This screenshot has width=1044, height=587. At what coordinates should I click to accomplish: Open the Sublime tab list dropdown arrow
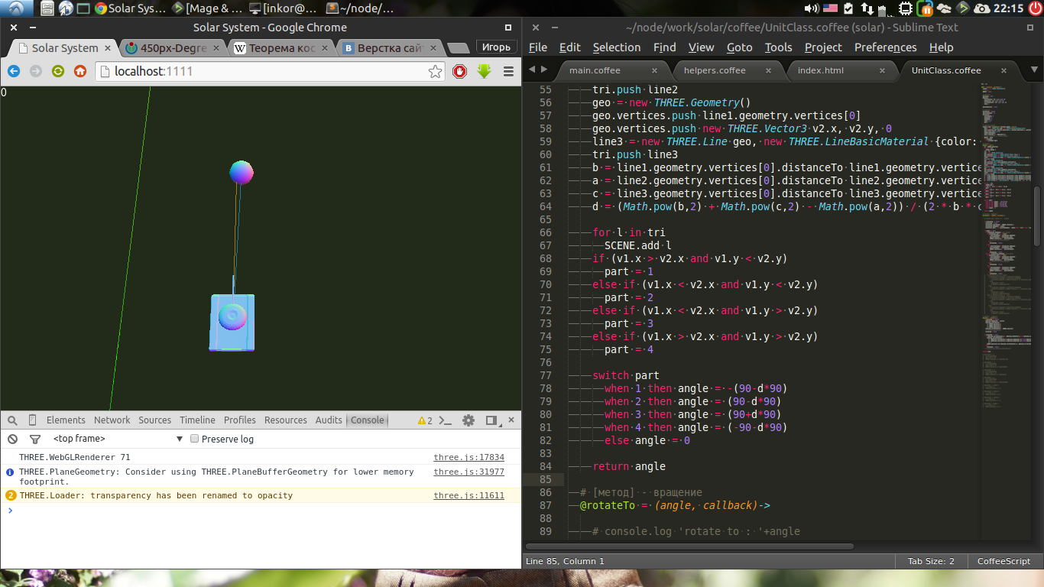point(1034,70)
